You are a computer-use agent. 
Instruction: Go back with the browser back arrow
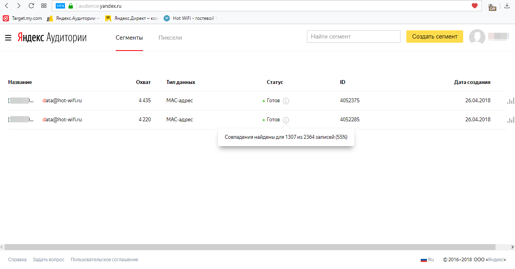6,6
